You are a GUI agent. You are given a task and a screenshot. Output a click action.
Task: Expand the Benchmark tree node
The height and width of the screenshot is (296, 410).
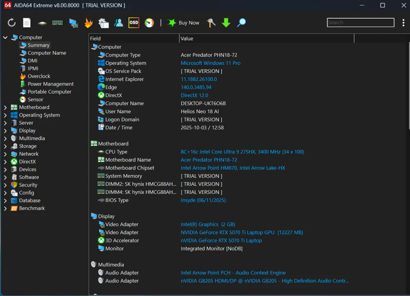coord(5,209)
